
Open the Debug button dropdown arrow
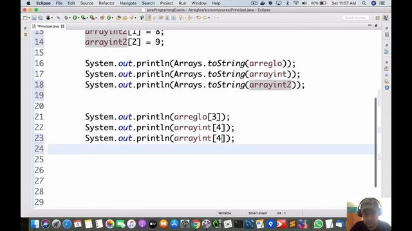pos(70,18)
